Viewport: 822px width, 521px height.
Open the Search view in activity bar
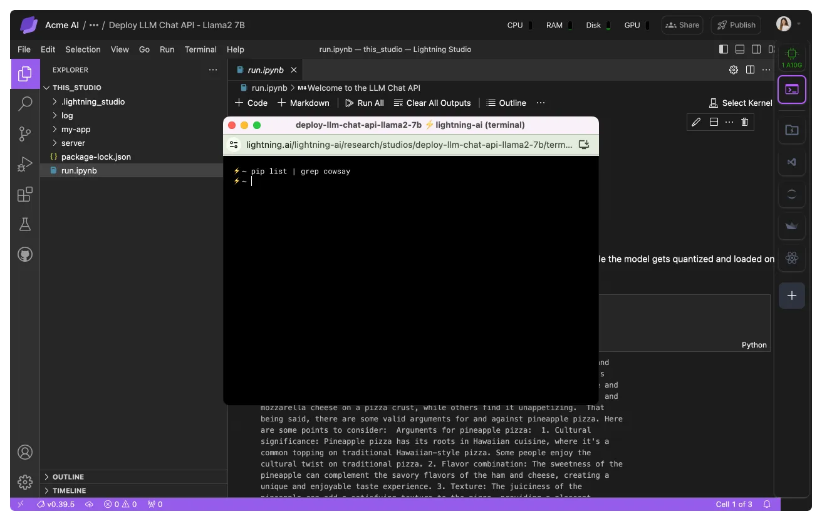(x=25, y=104)
